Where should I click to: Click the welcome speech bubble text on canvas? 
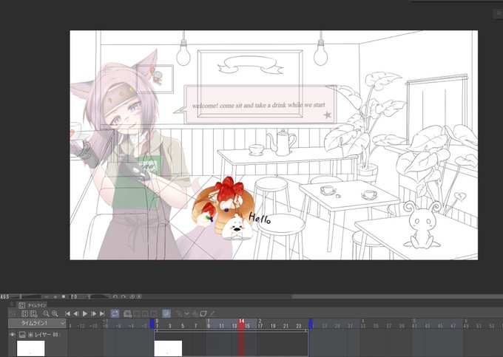coord(259,105)
